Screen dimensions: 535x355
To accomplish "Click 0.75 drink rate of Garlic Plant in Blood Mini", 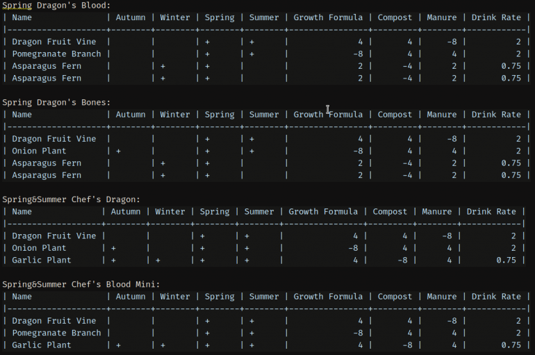I will (511, 345).
